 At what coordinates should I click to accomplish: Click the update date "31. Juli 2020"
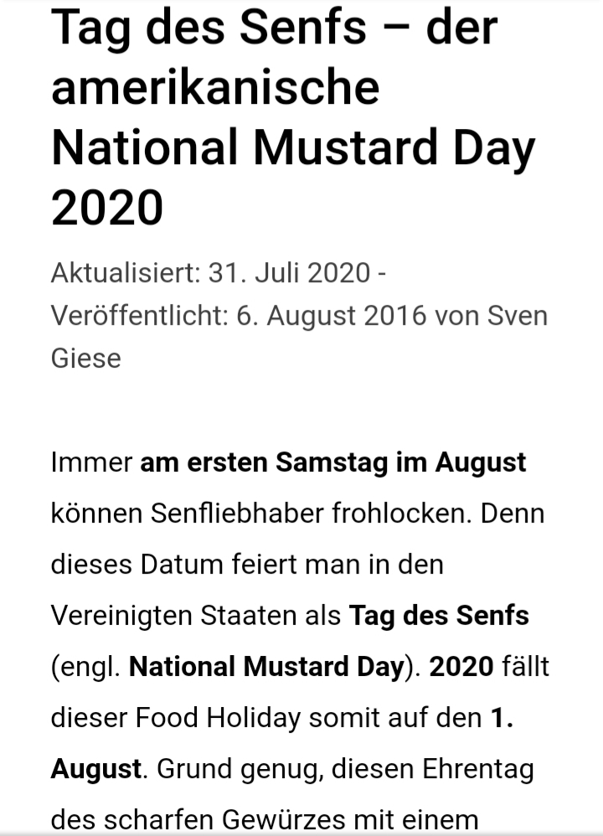coord(289,273)
